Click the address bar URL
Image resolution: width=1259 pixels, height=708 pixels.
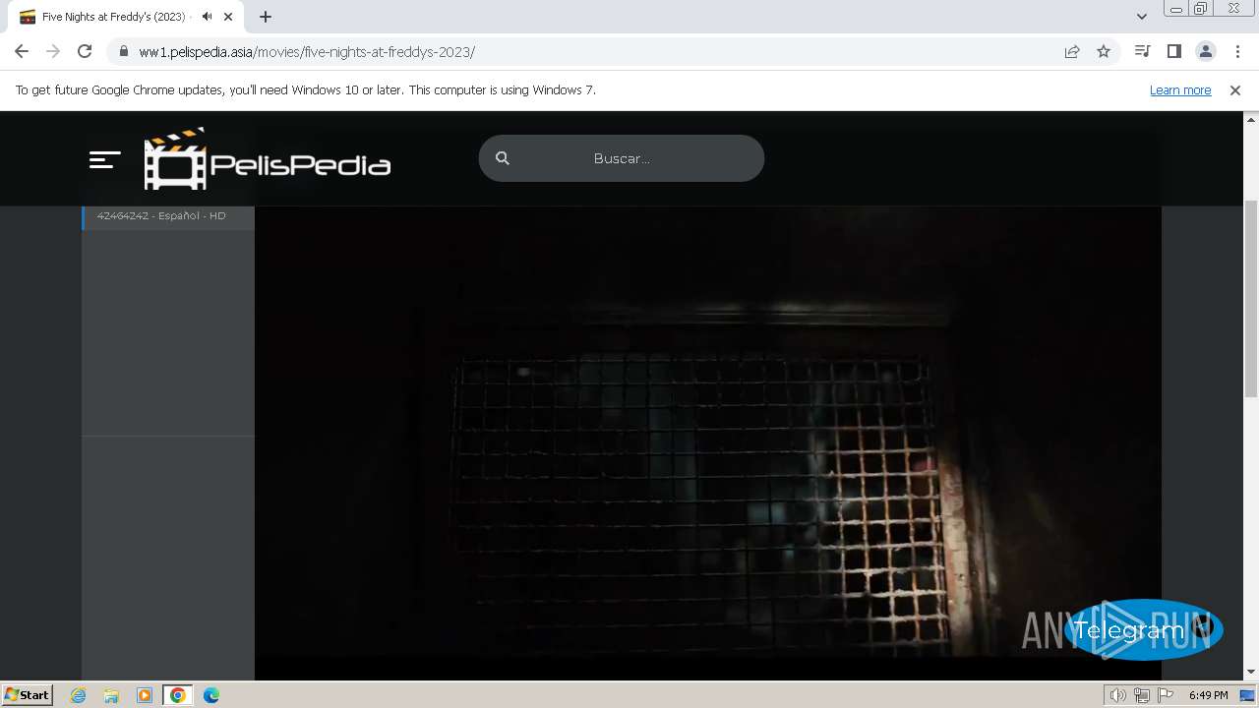click(307, 52)
